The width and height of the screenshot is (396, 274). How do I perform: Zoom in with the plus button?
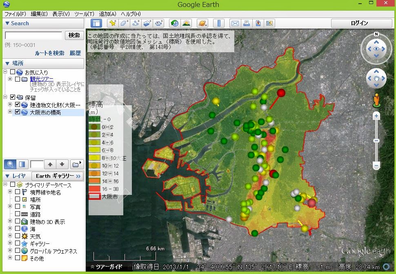click(x=376, y=116)
